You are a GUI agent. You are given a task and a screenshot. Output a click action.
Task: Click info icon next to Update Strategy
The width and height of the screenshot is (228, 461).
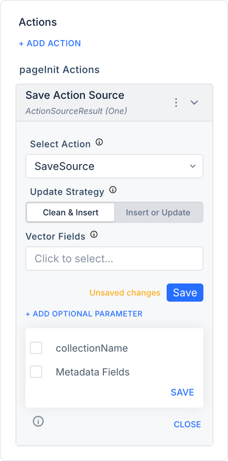113,190
